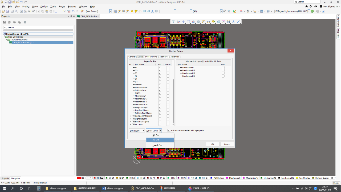Select All On in Mirror Layers menu

coord(160,135)
